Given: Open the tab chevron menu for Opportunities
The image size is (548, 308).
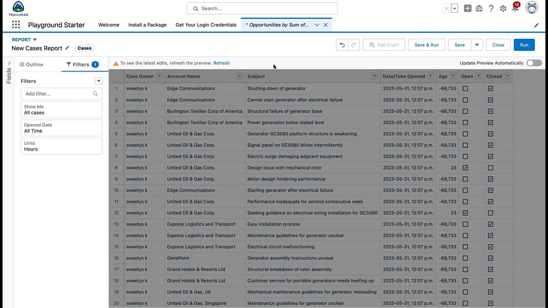Looking at the screenshot, I should [x=317, y=25].
